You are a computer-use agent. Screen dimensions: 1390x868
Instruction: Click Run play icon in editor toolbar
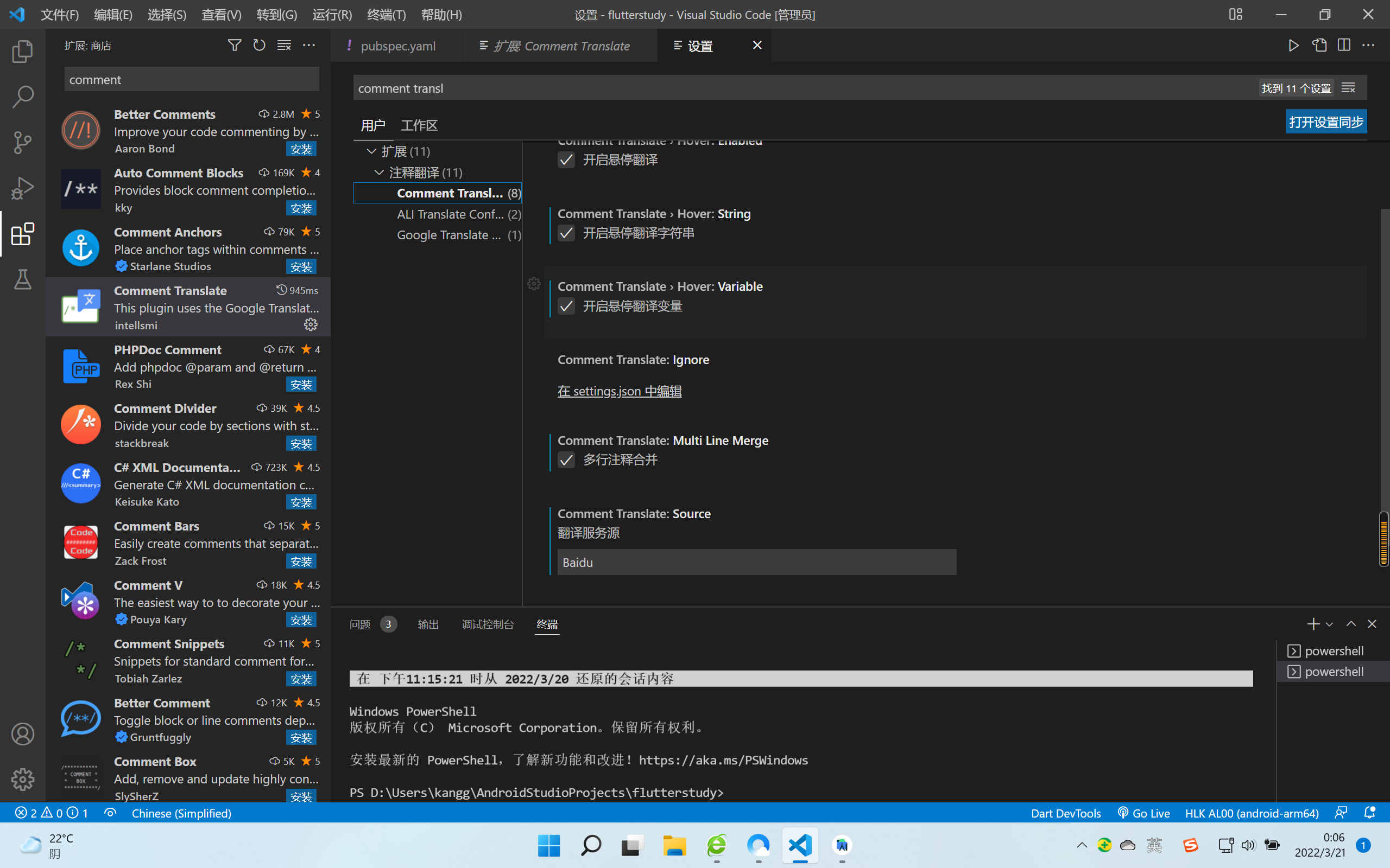point(1293,46)
